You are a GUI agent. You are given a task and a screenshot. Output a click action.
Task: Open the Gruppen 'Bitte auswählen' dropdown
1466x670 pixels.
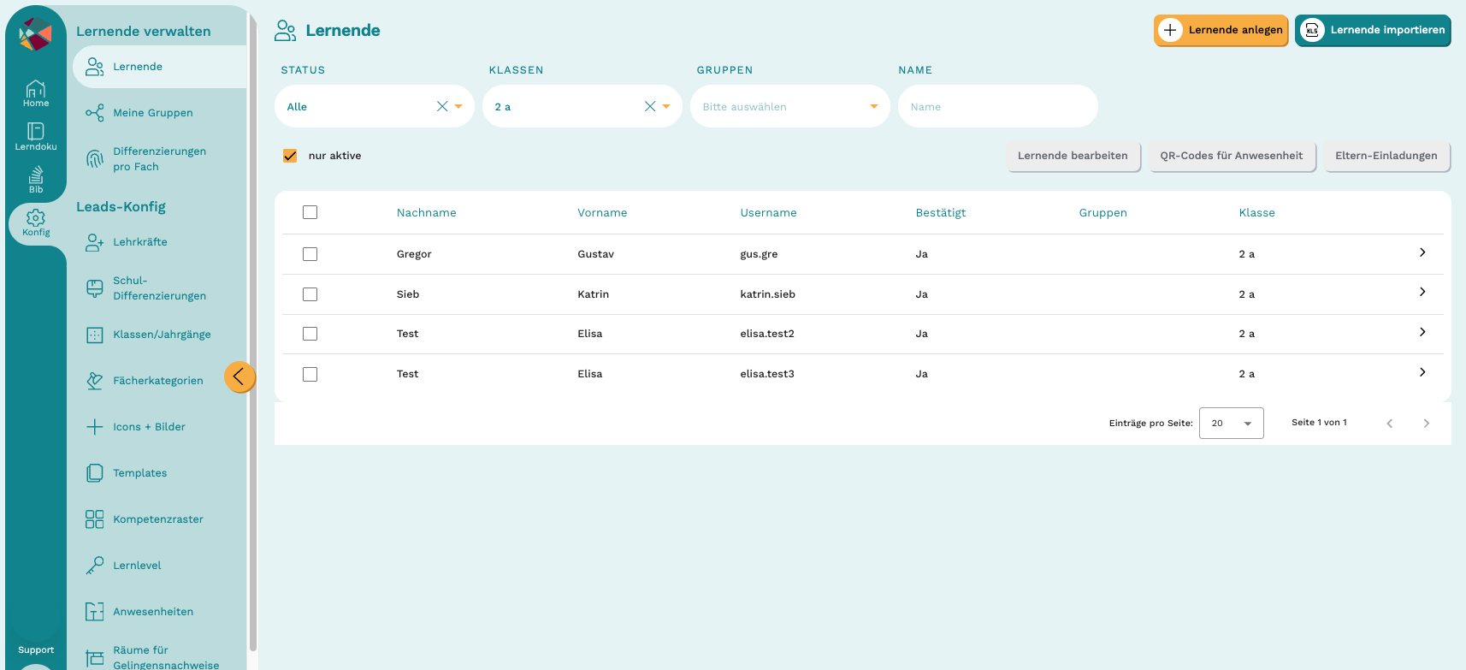click(x=790, y=106)
